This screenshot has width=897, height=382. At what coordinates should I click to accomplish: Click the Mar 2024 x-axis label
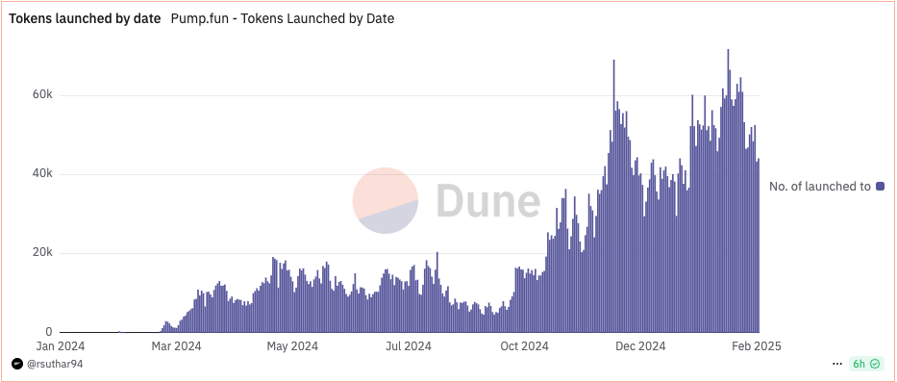(x=175, y=346)
